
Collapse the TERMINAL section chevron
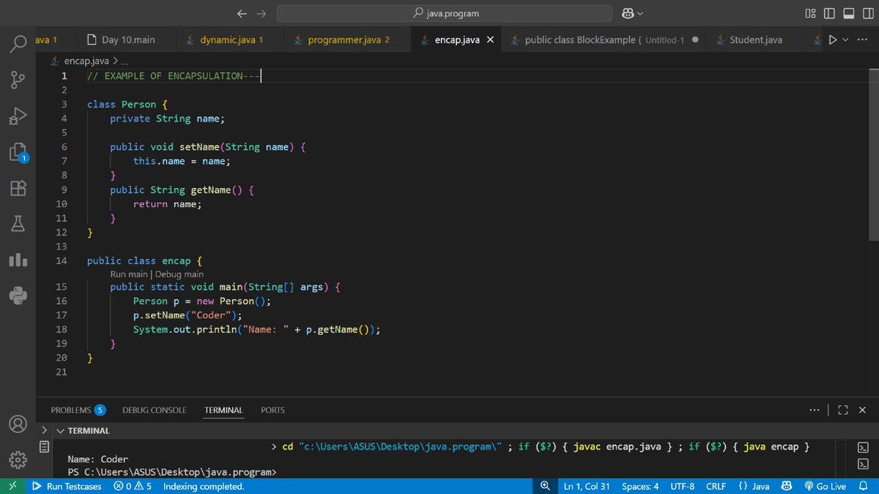(60, 430)
